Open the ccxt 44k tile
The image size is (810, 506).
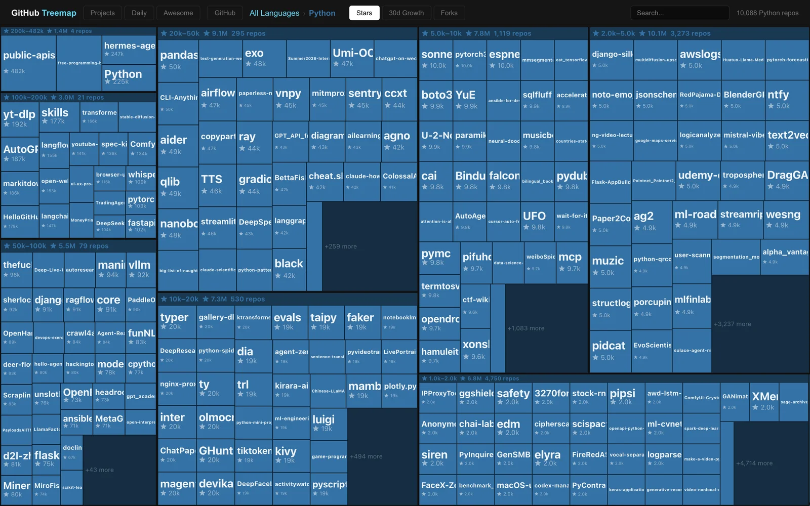(400, 99)
